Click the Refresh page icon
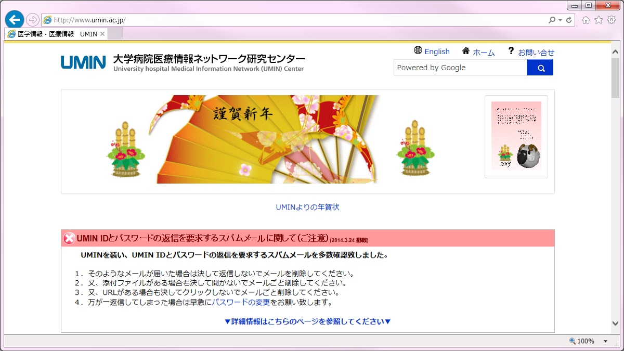624x351 pixels. [569, 20]
